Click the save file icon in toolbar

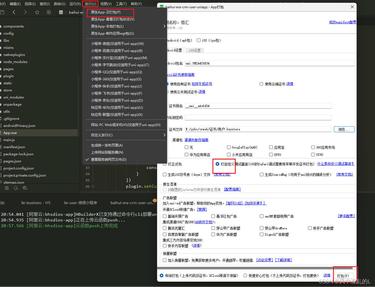click(x=3, y=12)
